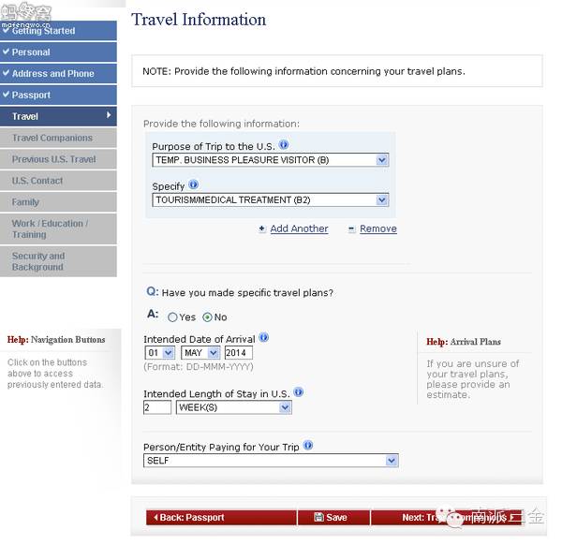Go to Address and Phone section
This screenshot has width=562, height=545.
[x=58, y=73]
